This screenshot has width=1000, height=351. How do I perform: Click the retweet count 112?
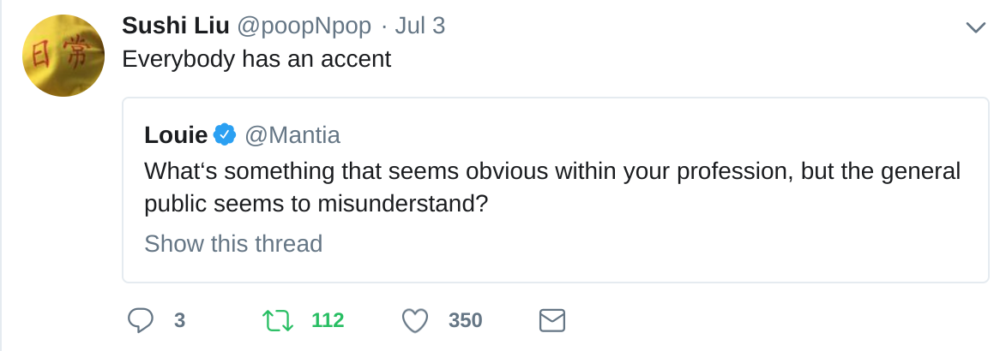328,320
